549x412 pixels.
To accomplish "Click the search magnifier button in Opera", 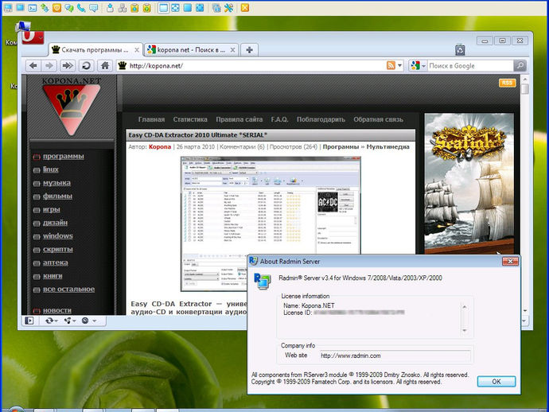I will click(x=520, y=65).
